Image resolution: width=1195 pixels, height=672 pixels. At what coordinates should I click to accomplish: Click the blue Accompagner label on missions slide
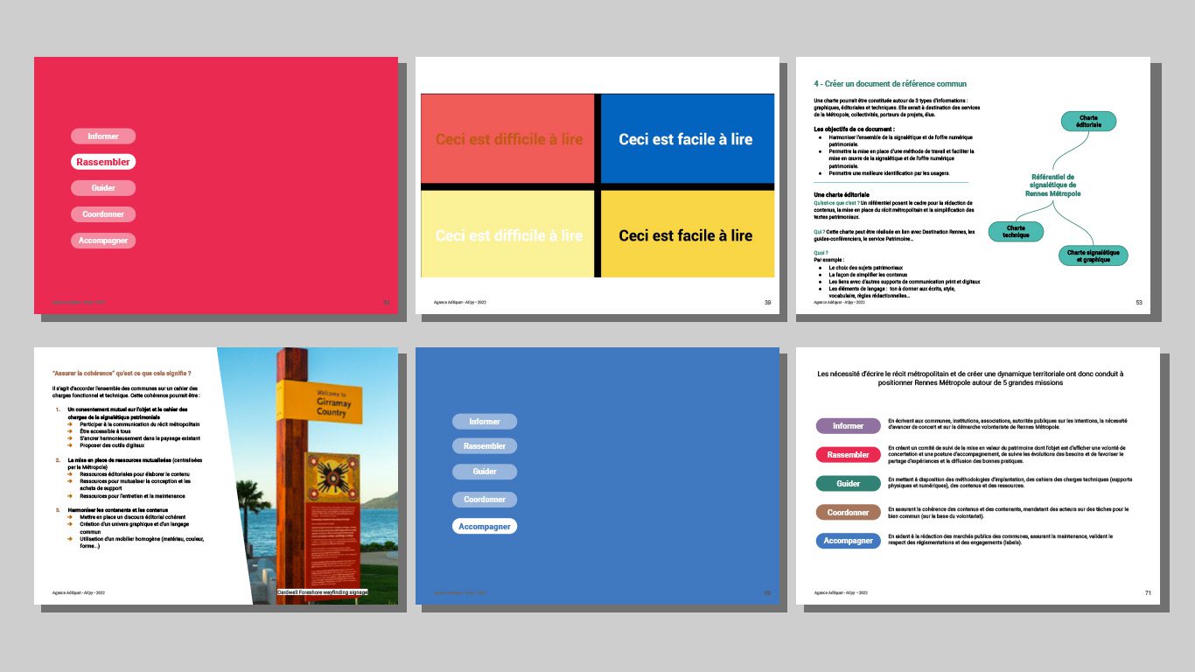[x=848, y=541]
